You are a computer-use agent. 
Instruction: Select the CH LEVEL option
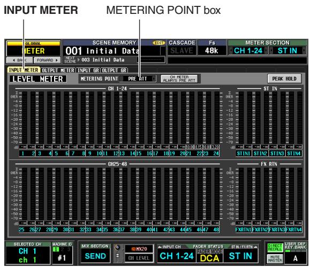(139, 258)
